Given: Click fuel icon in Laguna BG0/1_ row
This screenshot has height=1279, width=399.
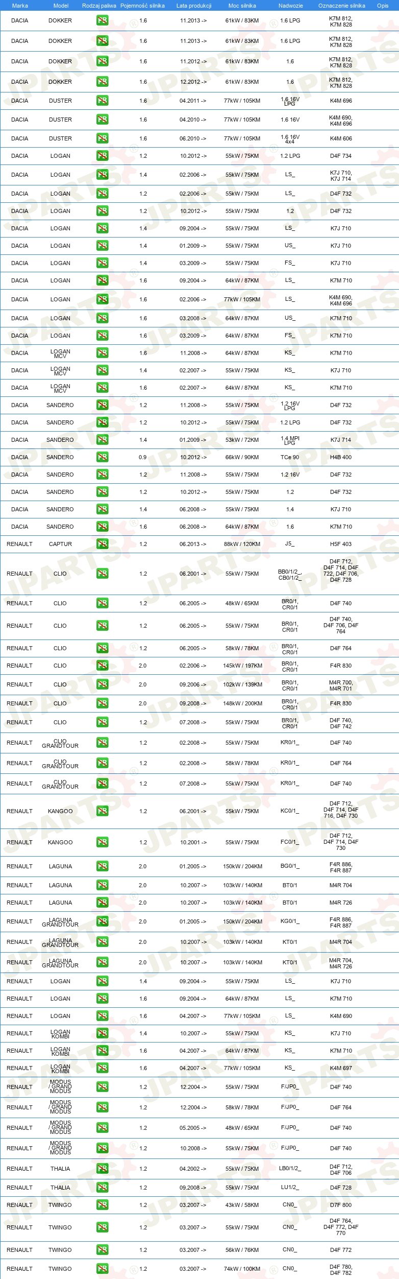Looking at the screenshot, I should pyautogui.click(x=102, y=866).
